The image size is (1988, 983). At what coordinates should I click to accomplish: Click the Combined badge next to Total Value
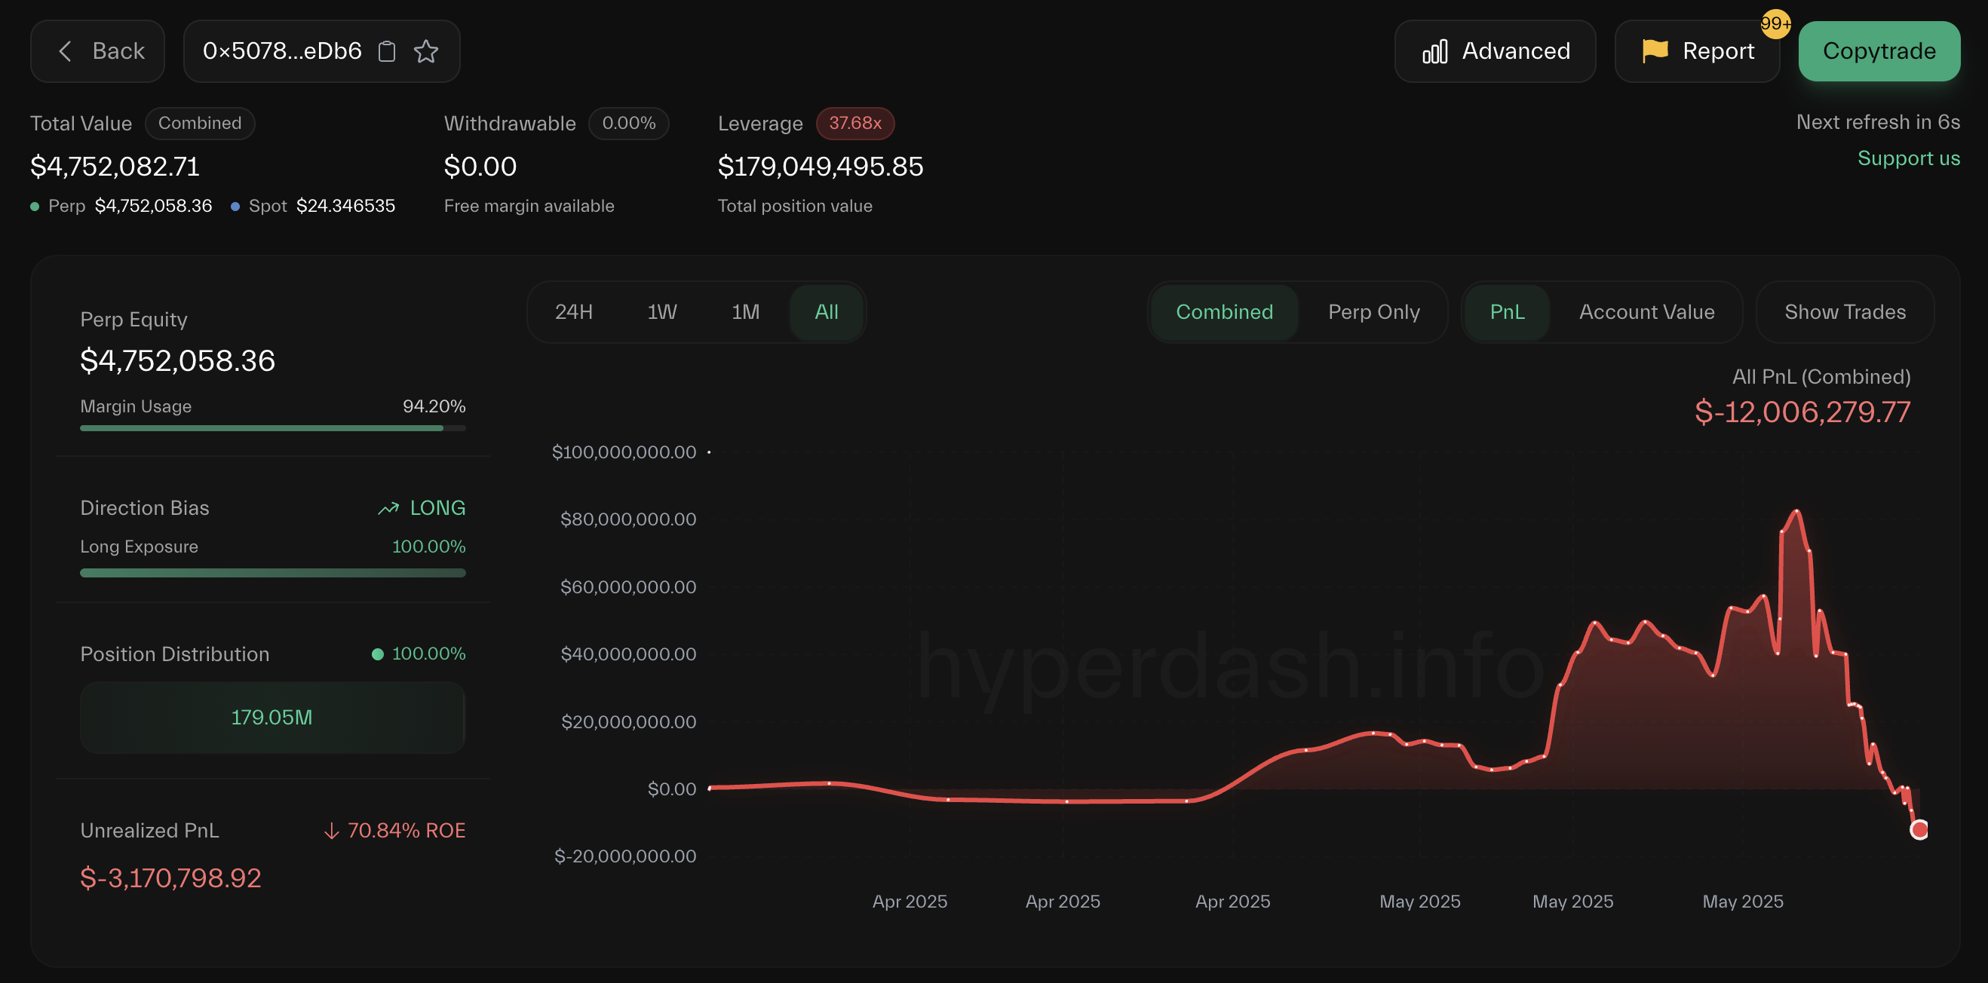[199, 124]
